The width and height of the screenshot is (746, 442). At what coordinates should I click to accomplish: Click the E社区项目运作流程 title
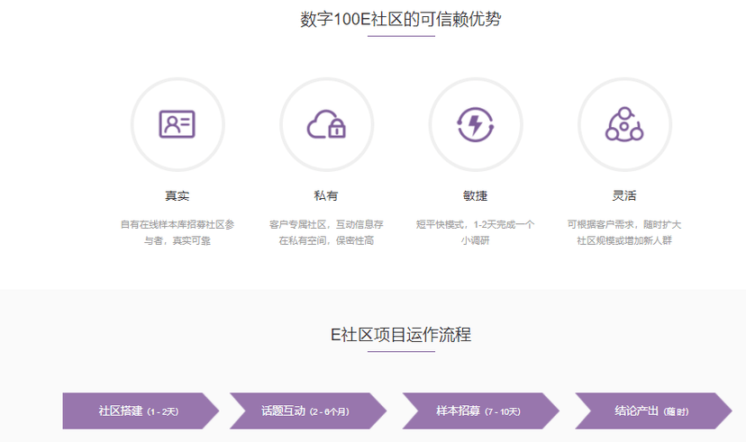(401, 335)
